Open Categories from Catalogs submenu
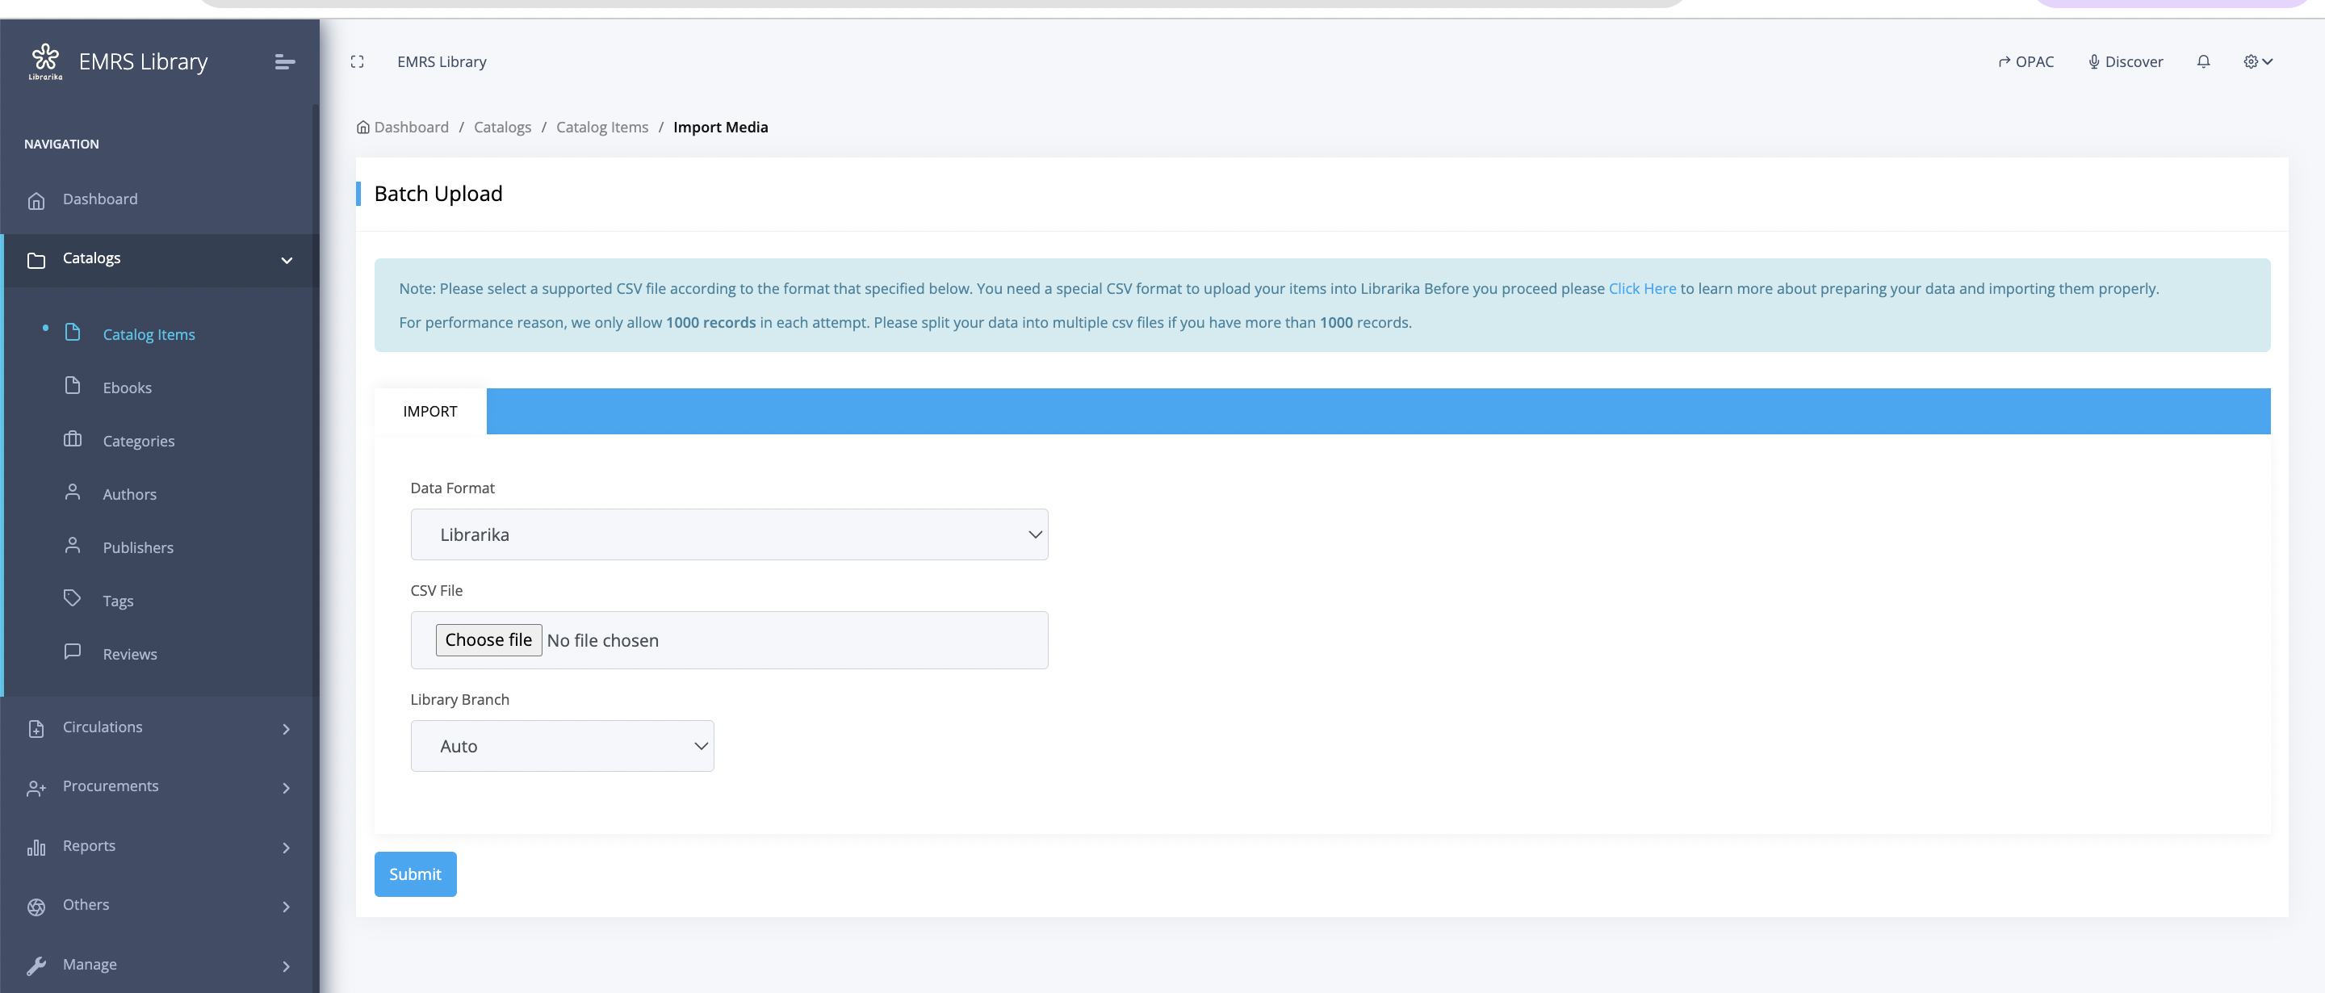Screen dimensions: 2325x993 [138, 442]
